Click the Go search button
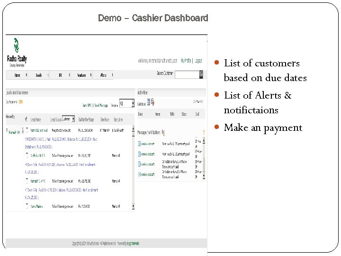This screenshot has width=341, height=256. (x=201, y=75)
